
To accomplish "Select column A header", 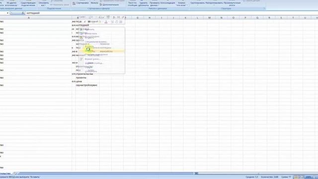I will click(x=29, y=18).
